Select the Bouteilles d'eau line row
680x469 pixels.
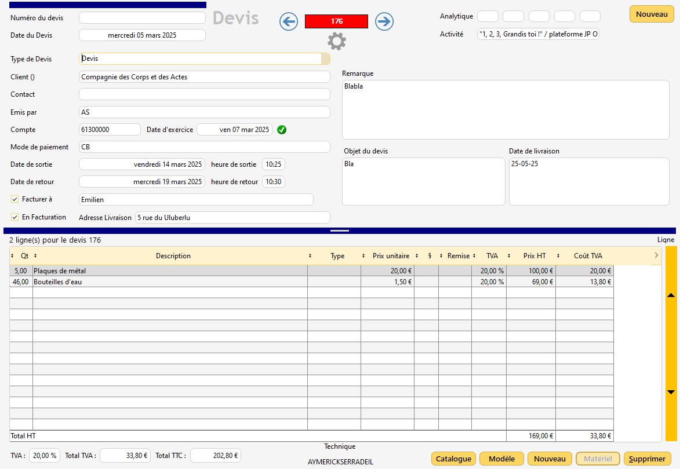point(169,282)
